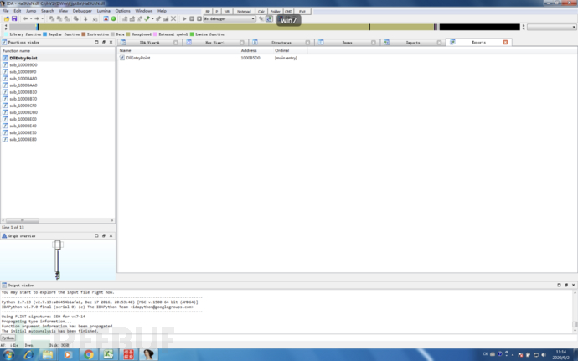The width and height of the screenshot is (578, 361).
Task: Switch to the Imports tab
Action: [x=413, y=42]
